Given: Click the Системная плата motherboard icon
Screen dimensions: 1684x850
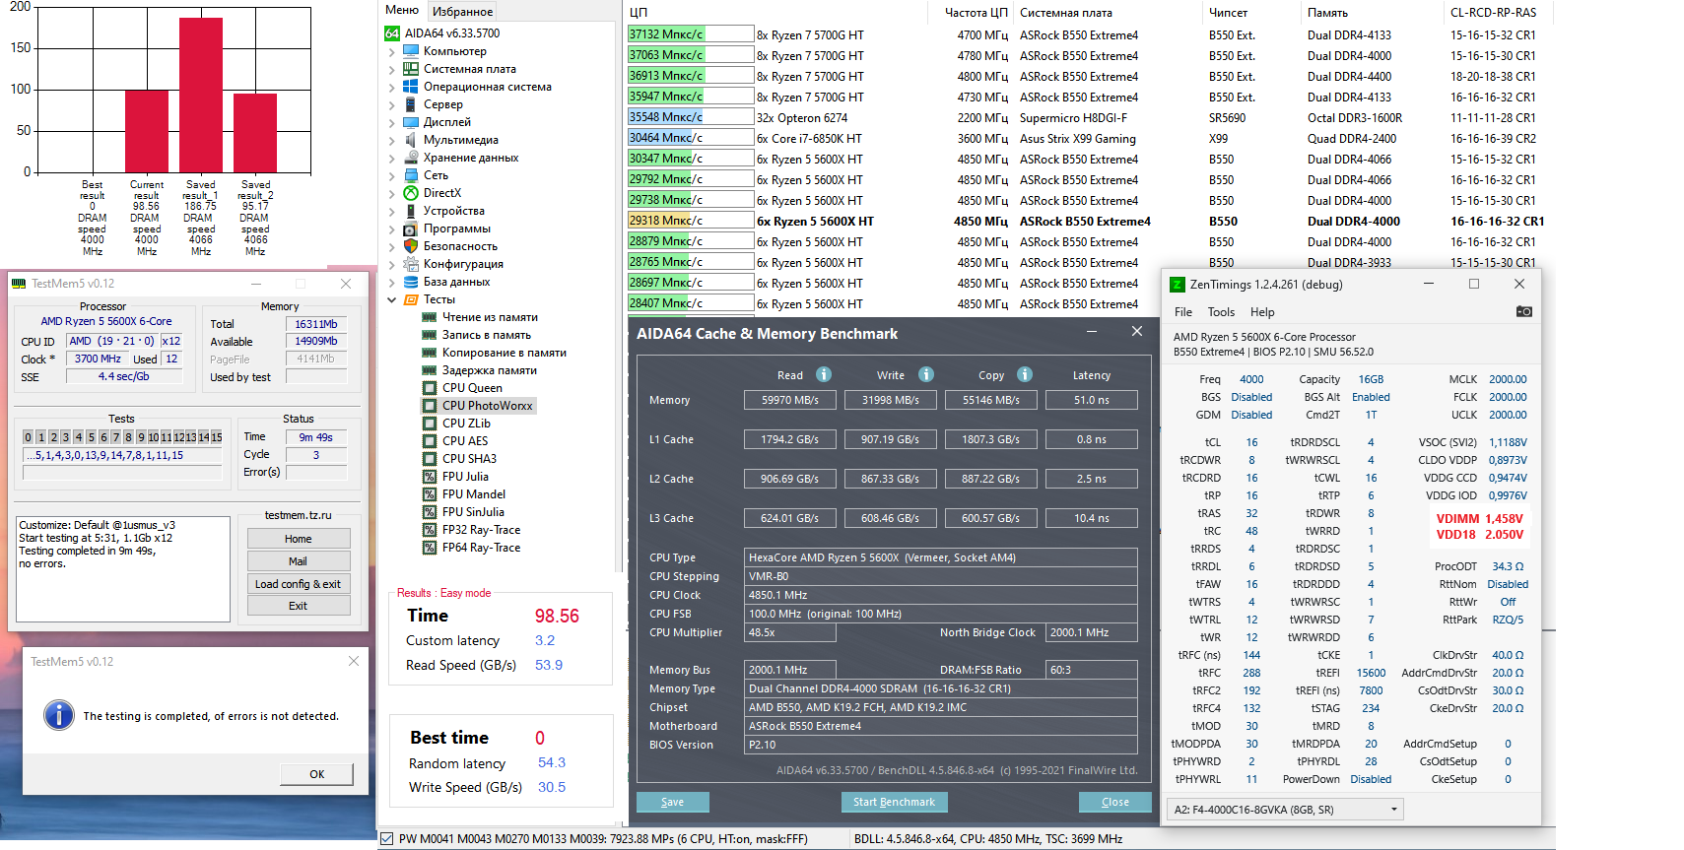Looking at the screenshot, I should (x=411, y=69).
